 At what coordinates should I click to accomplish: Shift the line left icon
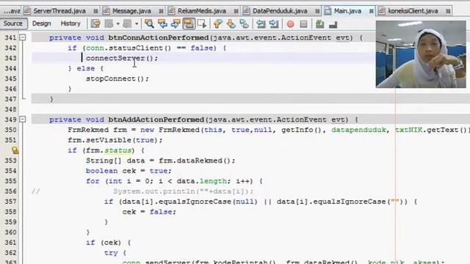[x=261, y=23]
